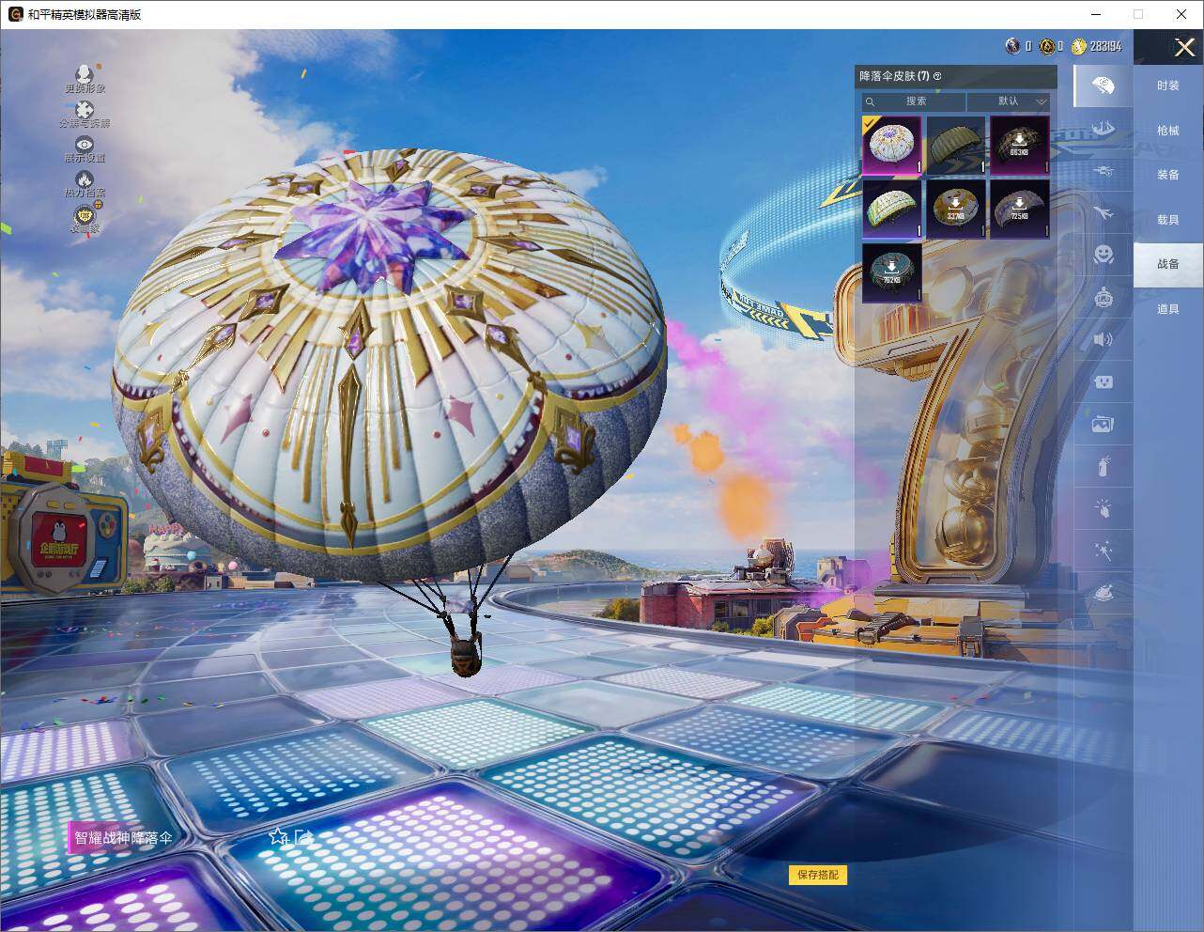Open 分解与拆解 puzzle piece icon

85,111
